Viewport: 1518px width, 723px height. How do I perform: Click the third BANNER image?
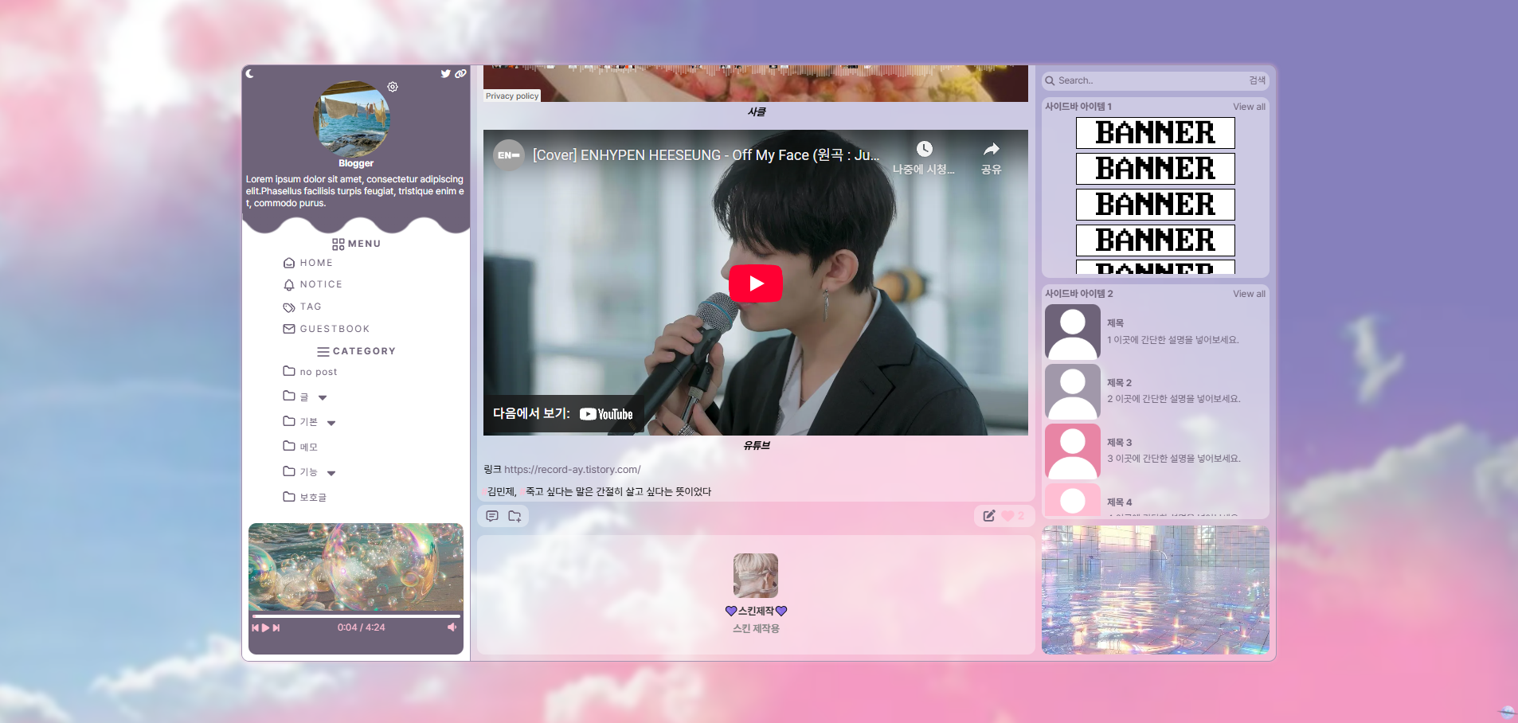1156,205
